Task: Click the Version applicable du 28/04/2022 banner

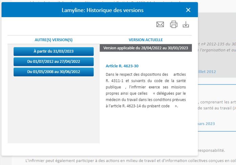Action: (146, 48)
